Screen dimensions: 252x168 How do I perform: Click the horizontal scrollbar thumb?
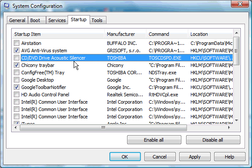click(103, 128)
